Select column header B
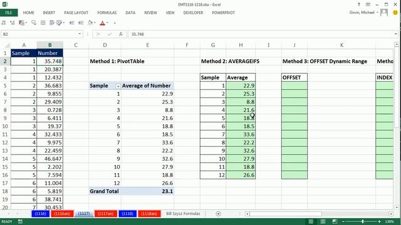This screenshot has height=225, width=401. [49, 45]
